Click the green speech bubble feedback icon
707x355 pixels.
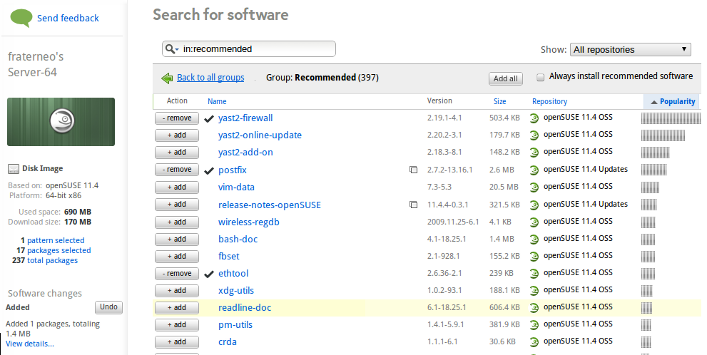[x=21, y=18]
